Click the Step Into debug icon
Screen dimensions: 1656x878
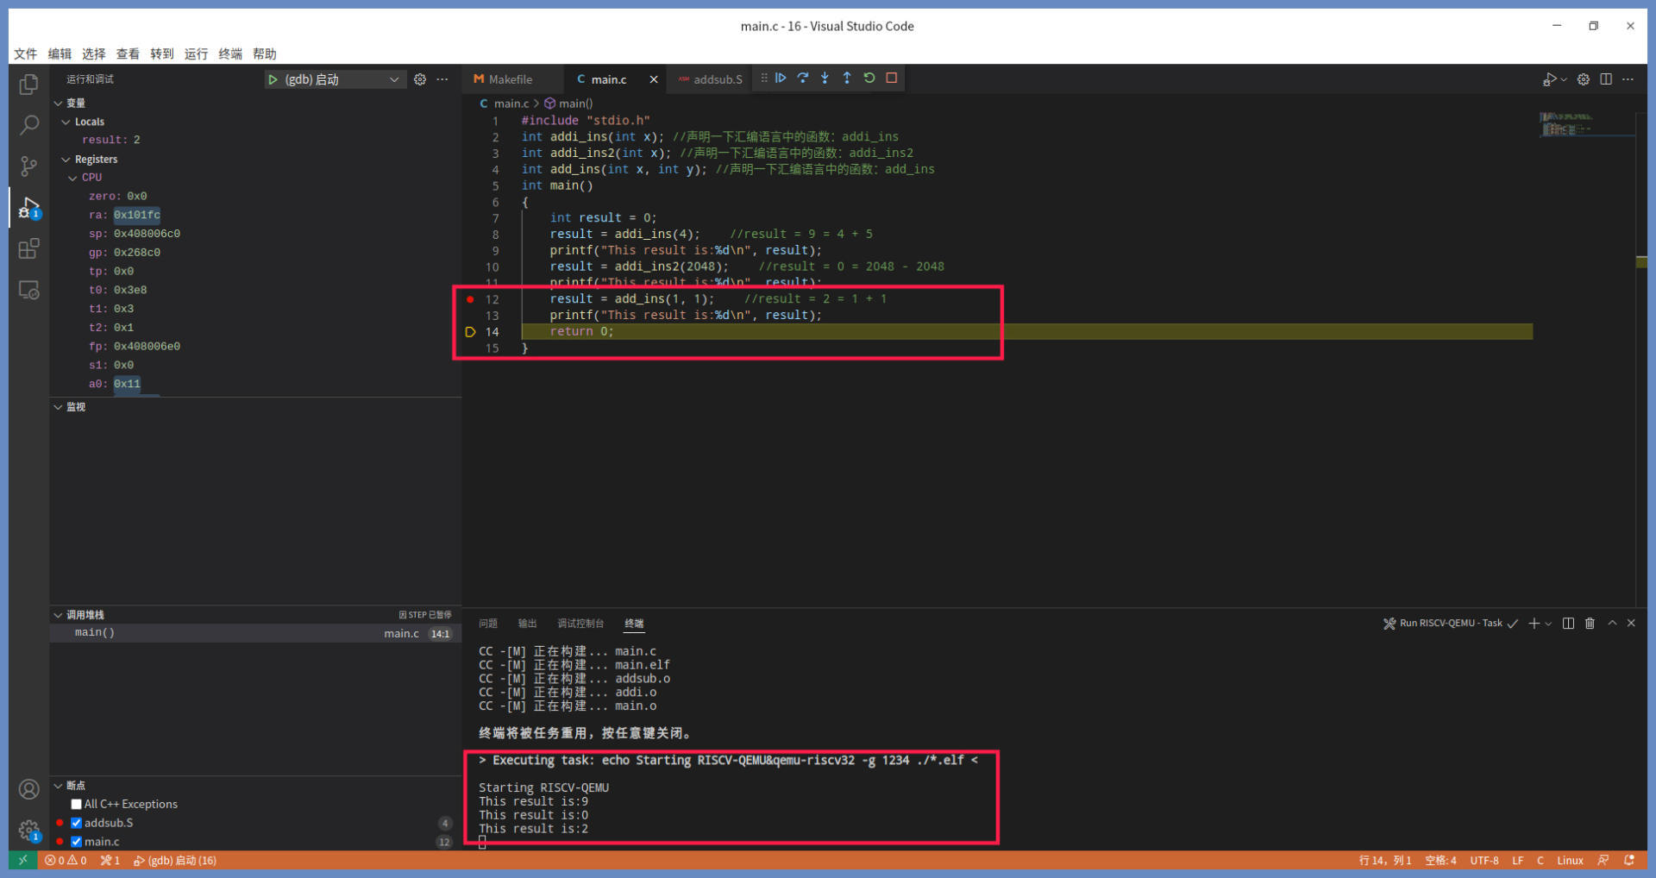pos(825,78)
